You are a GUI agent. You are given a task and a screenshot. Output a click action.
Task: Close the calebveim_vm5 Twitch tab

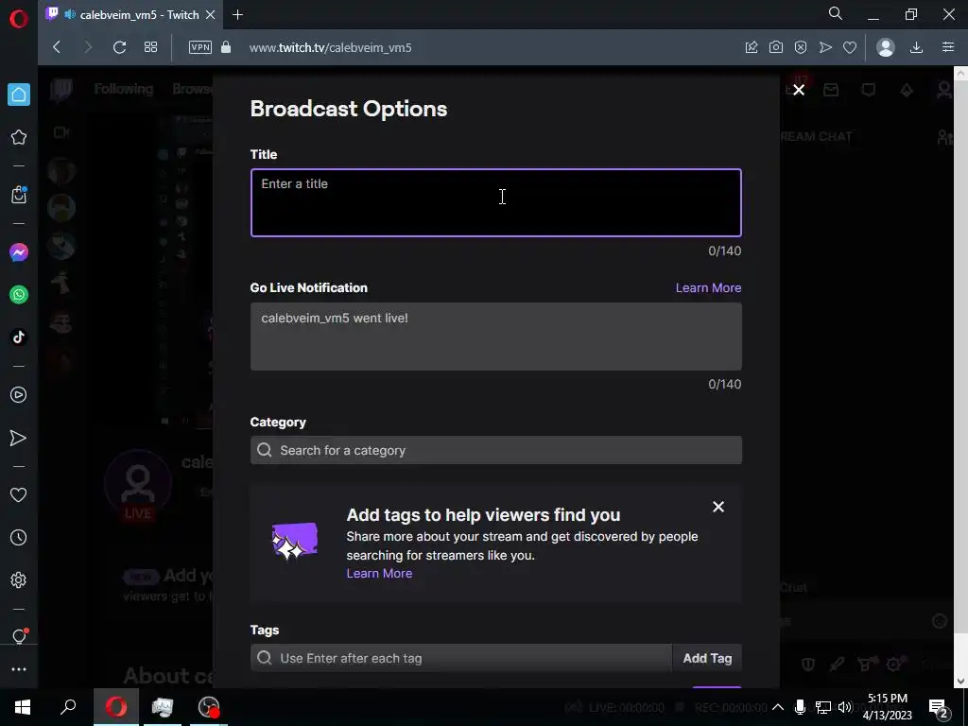click(x=210, y=15)
